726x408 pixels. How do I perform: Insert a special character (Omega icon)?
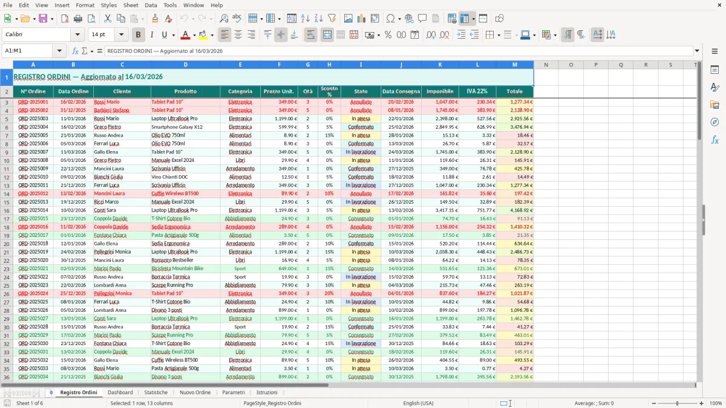click(390, 19)
